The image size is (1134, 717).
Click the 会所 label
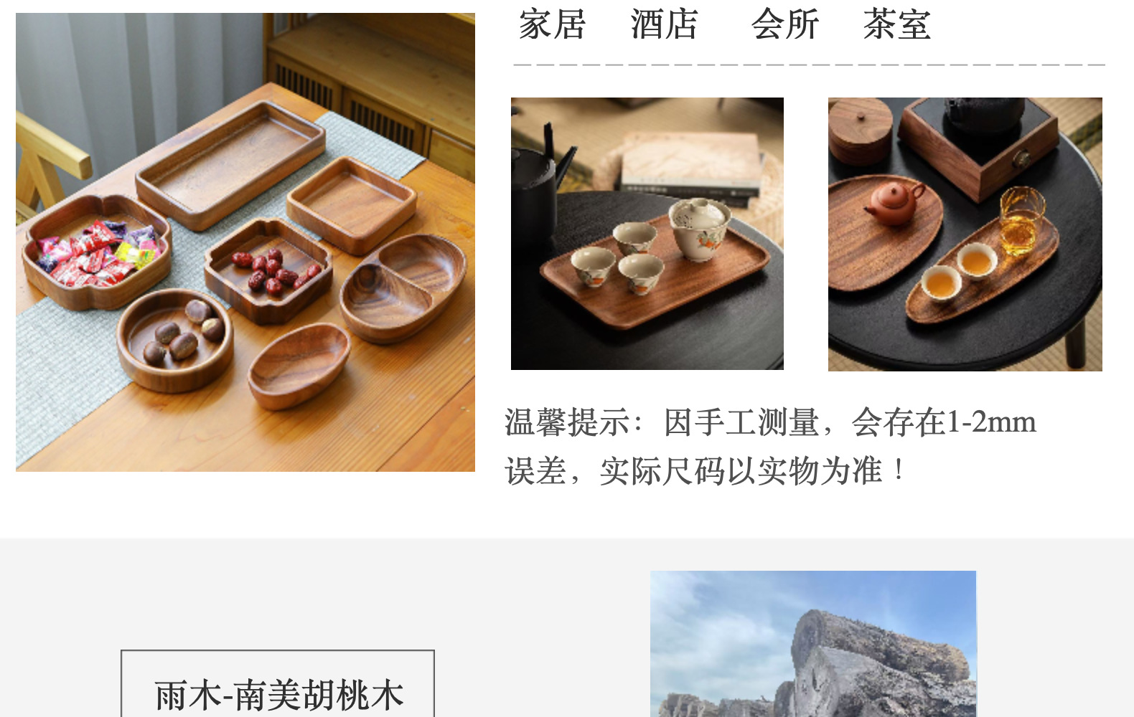784,24
